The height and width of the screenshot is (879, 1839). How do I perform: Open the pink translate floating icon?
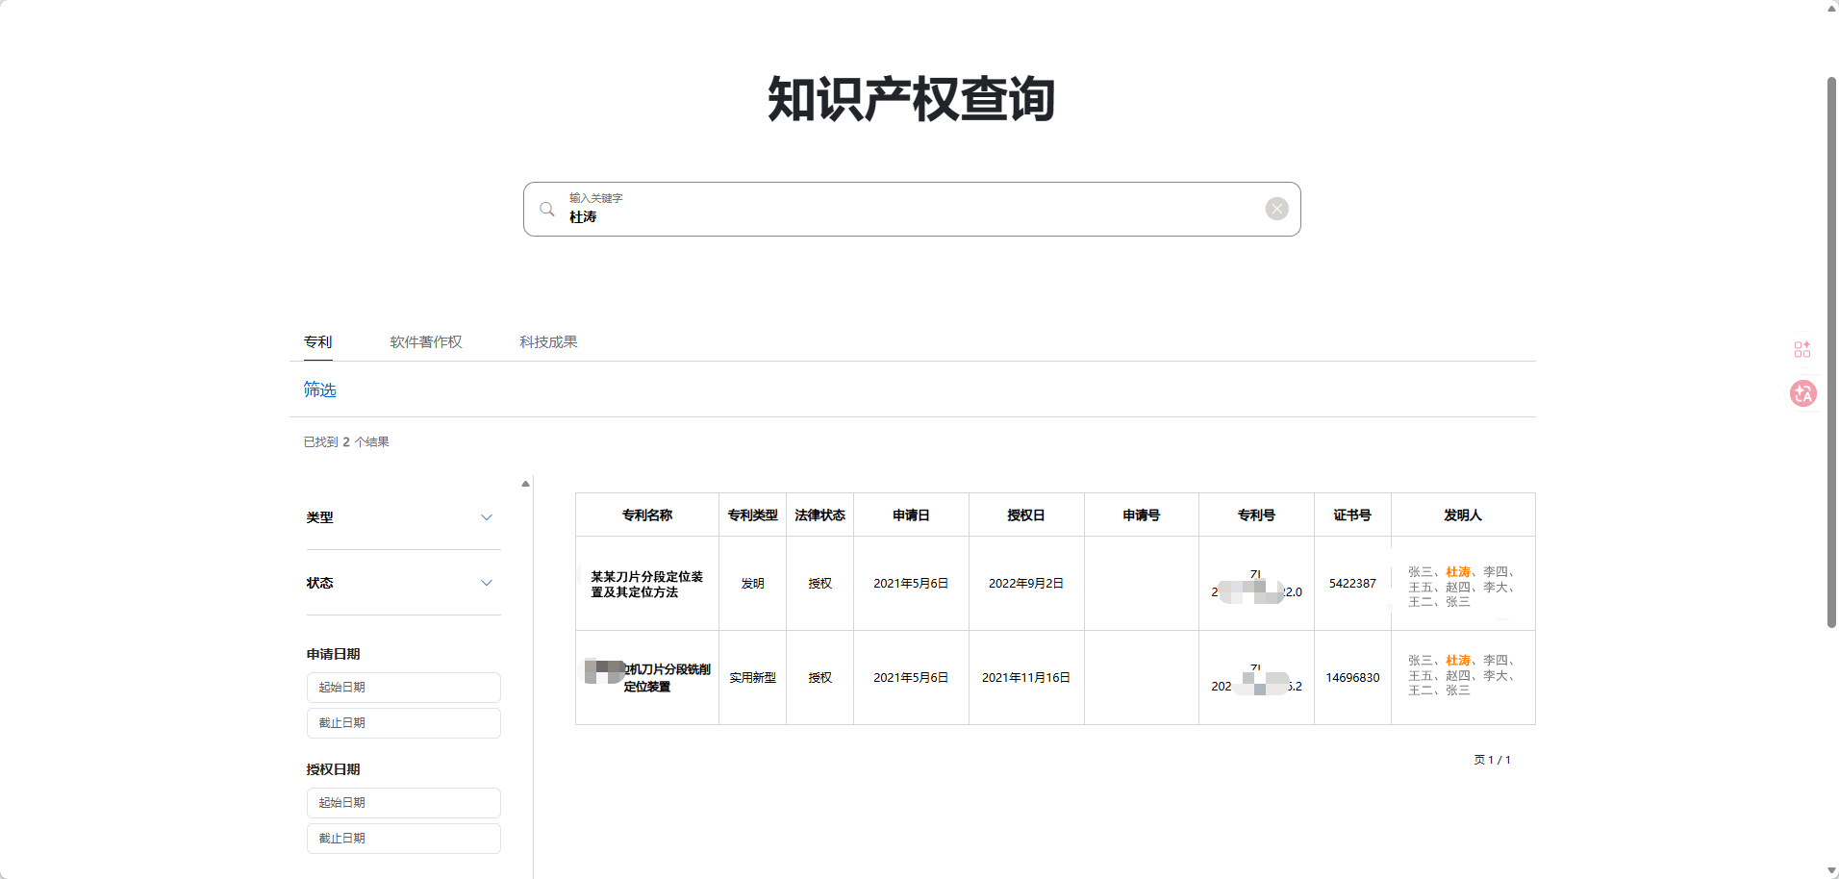tap(1802, 393)
